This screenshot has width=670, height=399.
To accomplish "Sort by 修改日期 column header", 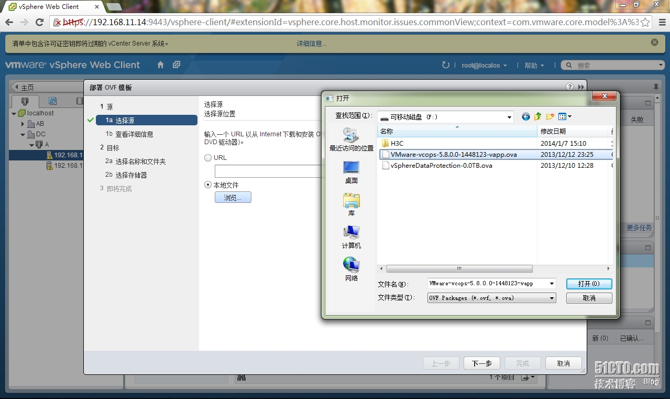I will pos(574,131).
